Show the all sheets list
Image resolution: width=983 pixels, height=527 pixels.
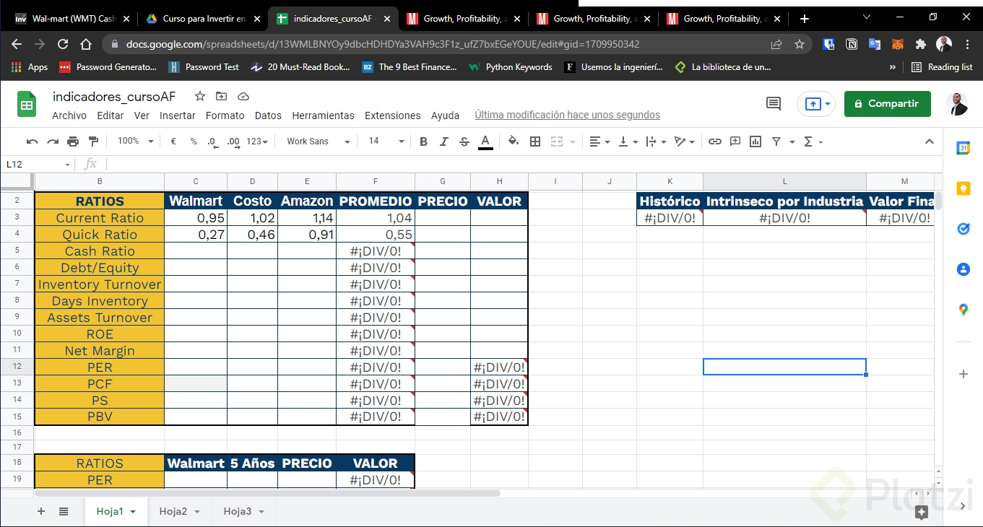(x=64, y=511)
